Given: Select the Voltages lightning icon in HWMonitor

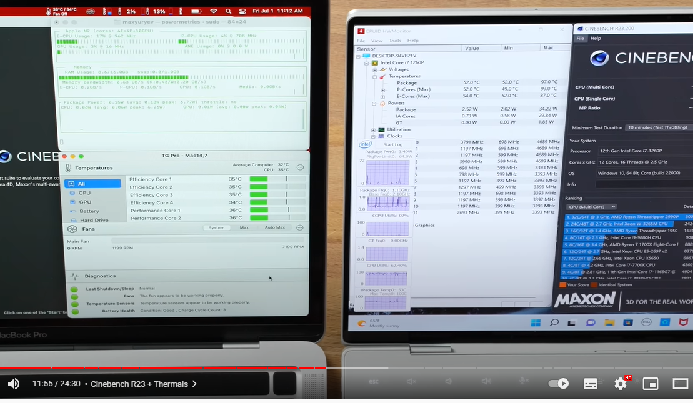Looking at the screenshot, I should point(382,70).
